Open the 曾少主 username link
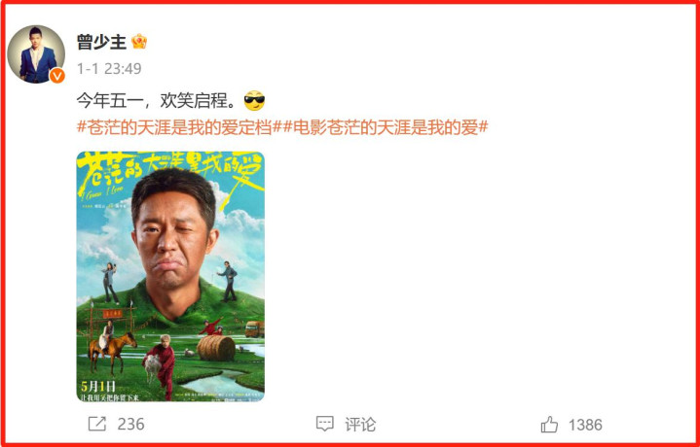Image resolution: width=700 pixels, height=447 pixels. point(102,43)
